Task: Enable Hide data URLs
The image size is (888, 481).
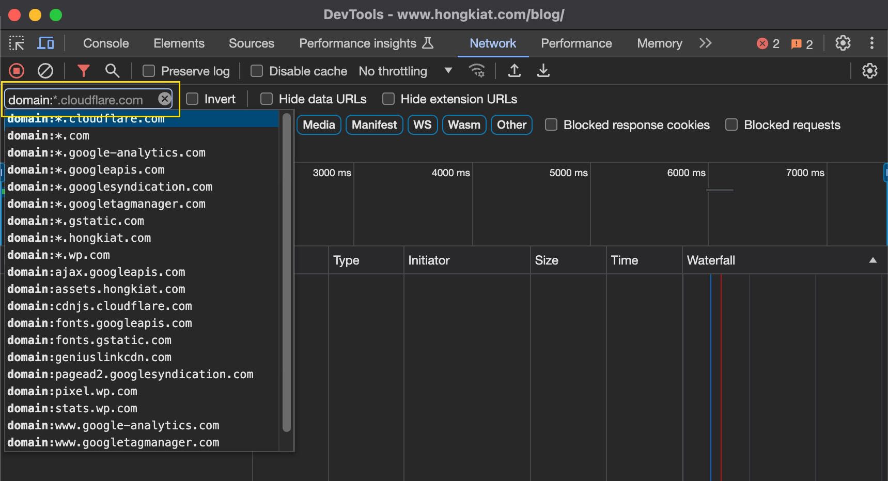Action: 267,99
